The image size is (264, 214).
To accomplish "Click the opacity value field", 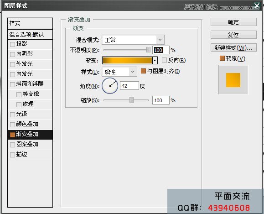I will tap(161, 50).
